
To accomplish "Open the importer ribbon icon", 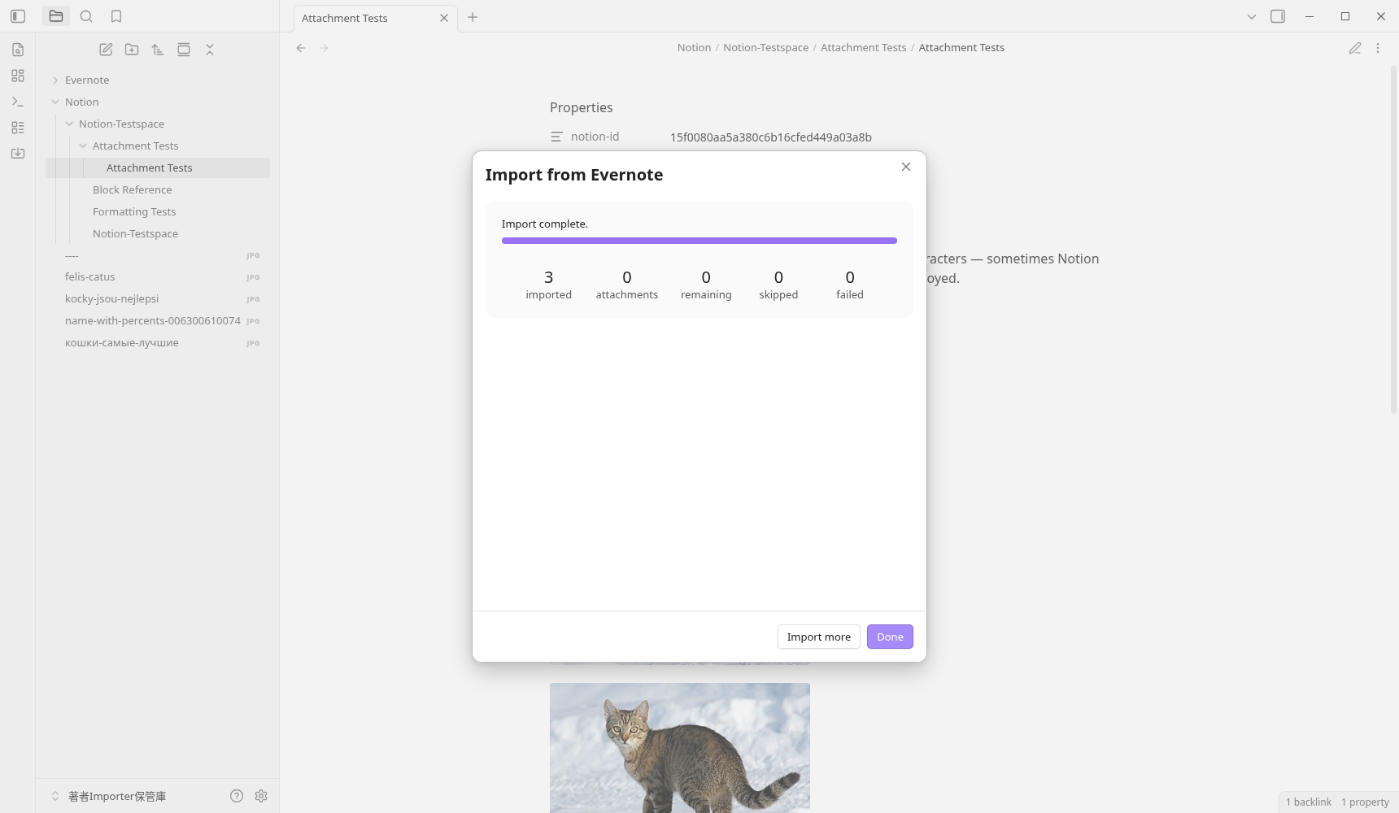I will (x=18, y=154).
